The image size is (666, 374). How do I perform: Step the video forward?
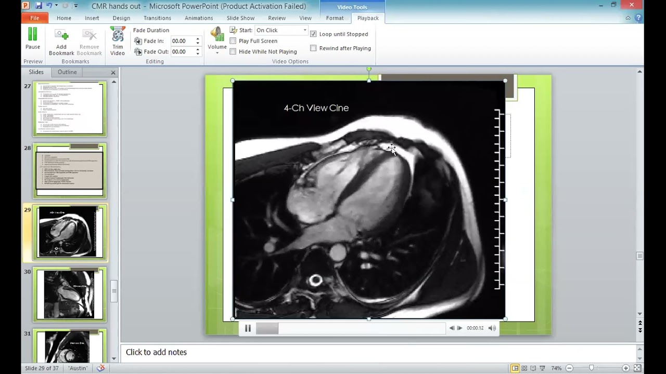coord(459,328)
